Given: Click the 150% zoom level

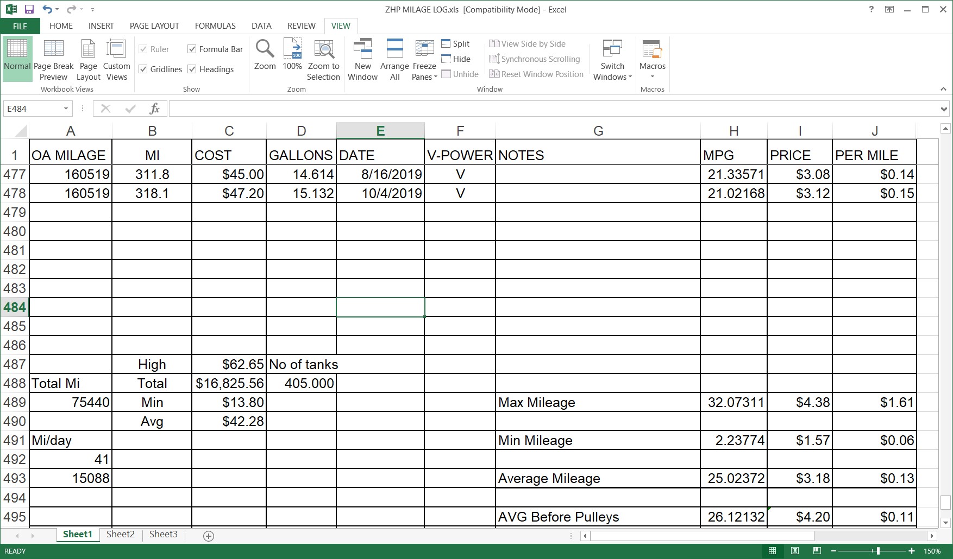Looking at the screenshot, I should click(932, 551).
